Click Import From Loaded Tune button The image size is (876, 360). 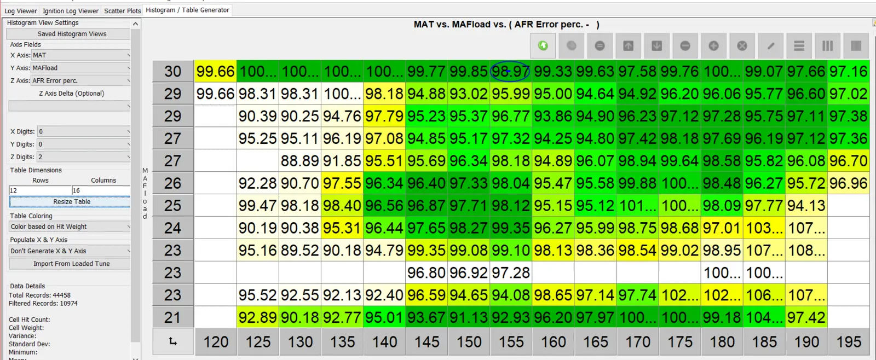(70, 264)
